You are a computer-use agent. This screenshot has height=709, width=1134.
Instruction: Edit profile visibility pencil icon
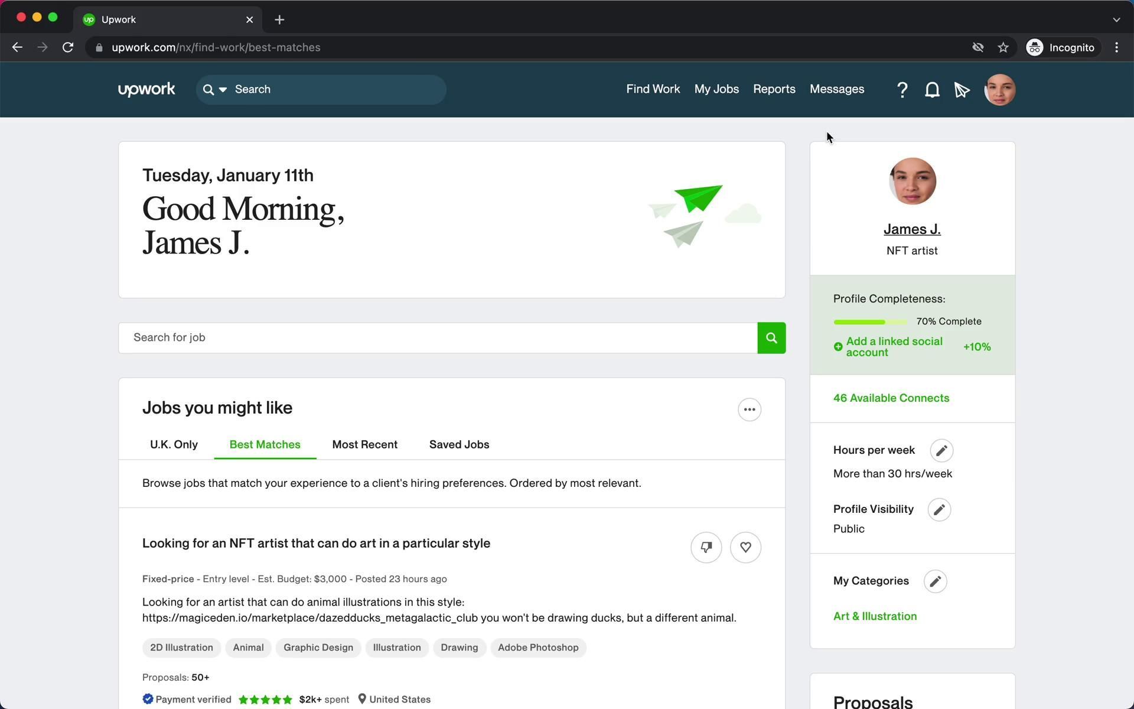click(x=939, y=510)
